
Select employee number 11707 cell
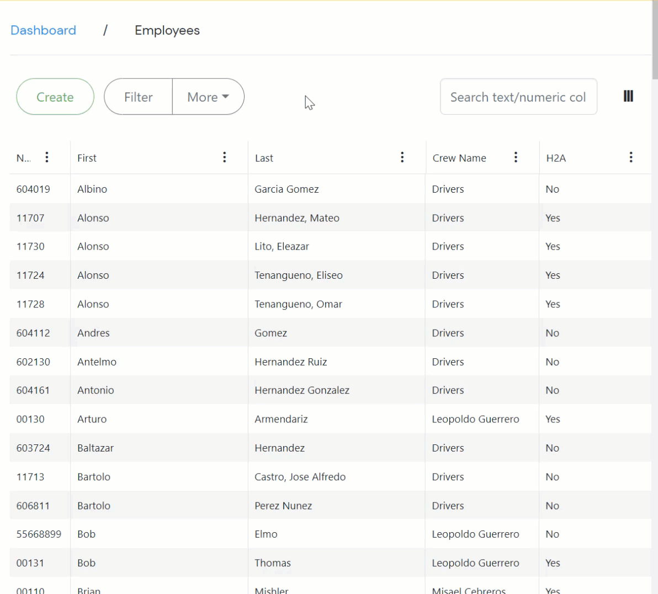click(30, 218)
